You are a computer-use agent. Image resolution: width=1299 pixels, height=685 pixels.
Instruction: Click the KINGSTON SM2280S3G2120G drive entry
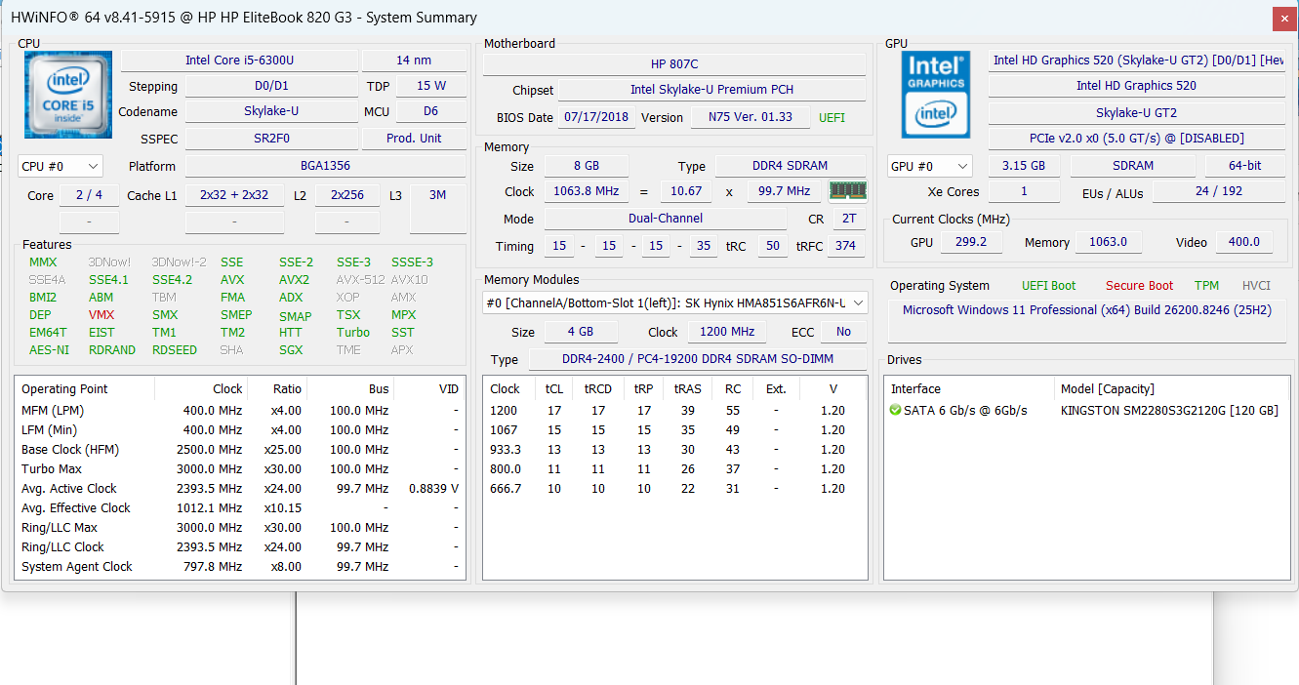click(1169, 411)
